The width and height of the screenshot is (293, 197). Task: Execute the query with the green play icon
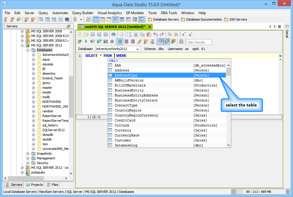[x=86, y=41]
